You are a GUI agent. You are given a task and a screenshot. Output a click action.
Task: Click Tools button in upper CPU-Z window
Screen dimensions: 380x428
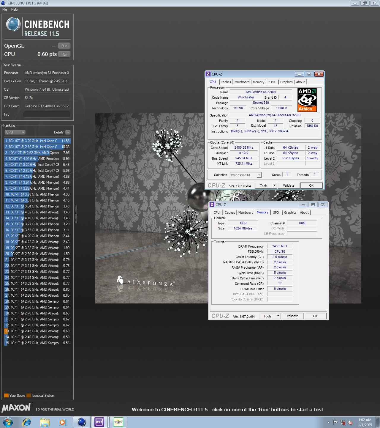click(x=264, y=185)
